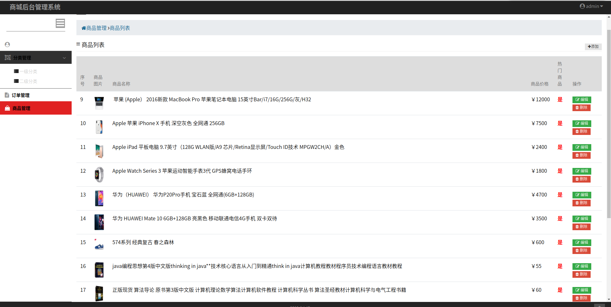The height and width of the screenshot is (307, 611).
Task: Delete the Apple iPad product row 11
Action: click(x=581, y=155)
